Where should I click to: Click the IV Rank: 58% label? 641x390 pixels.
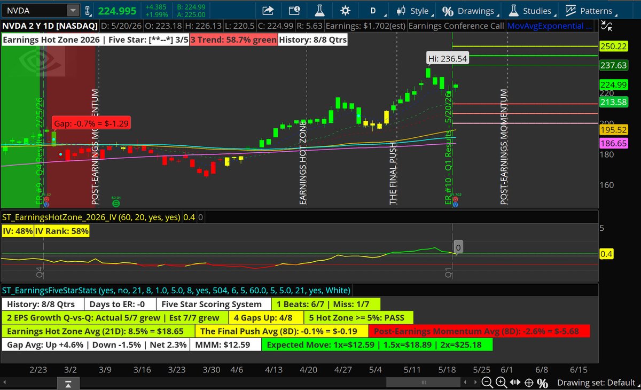click(61, 231)
